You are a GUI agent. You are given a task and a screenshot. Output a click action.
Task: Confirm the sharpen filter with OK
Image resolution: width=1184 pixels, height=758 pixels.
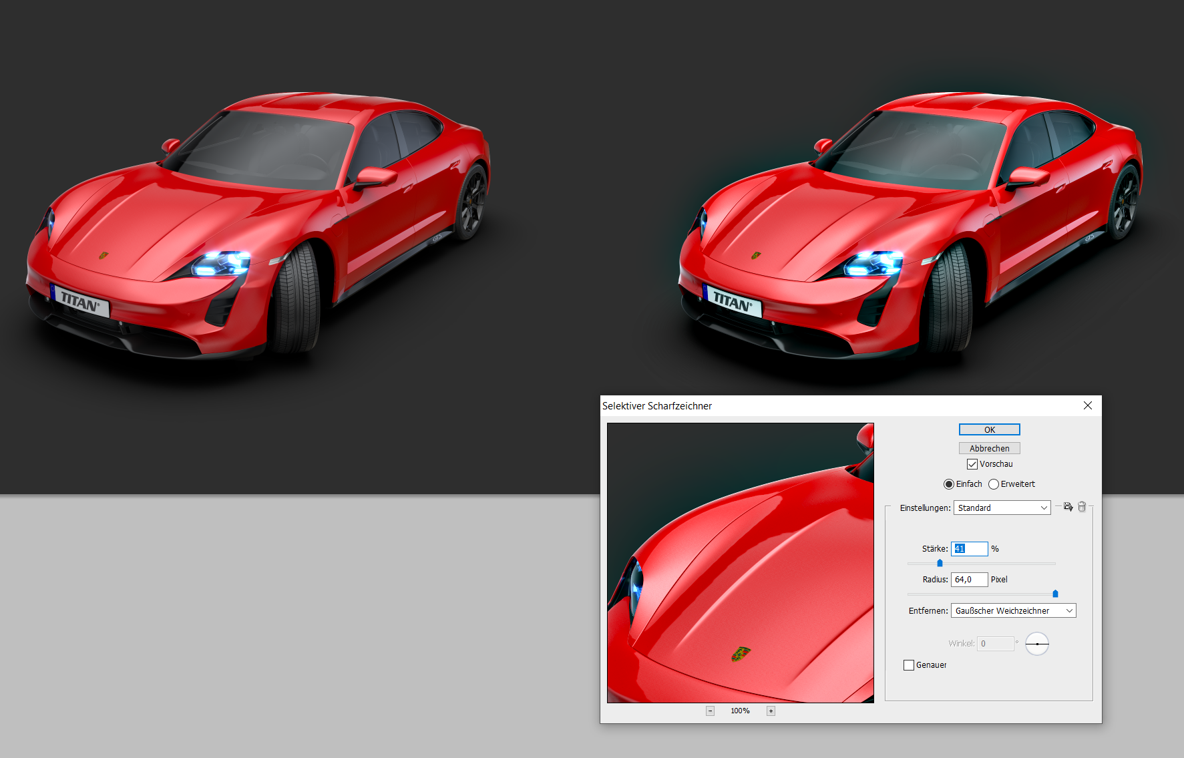point(989,429)
